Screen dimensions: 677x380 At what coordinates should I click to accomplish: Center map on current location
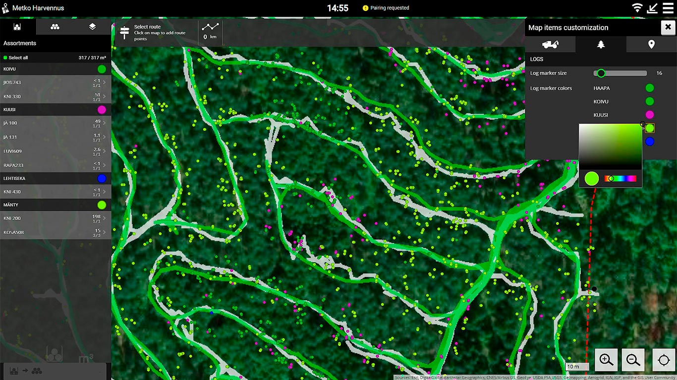click(664, 360)
